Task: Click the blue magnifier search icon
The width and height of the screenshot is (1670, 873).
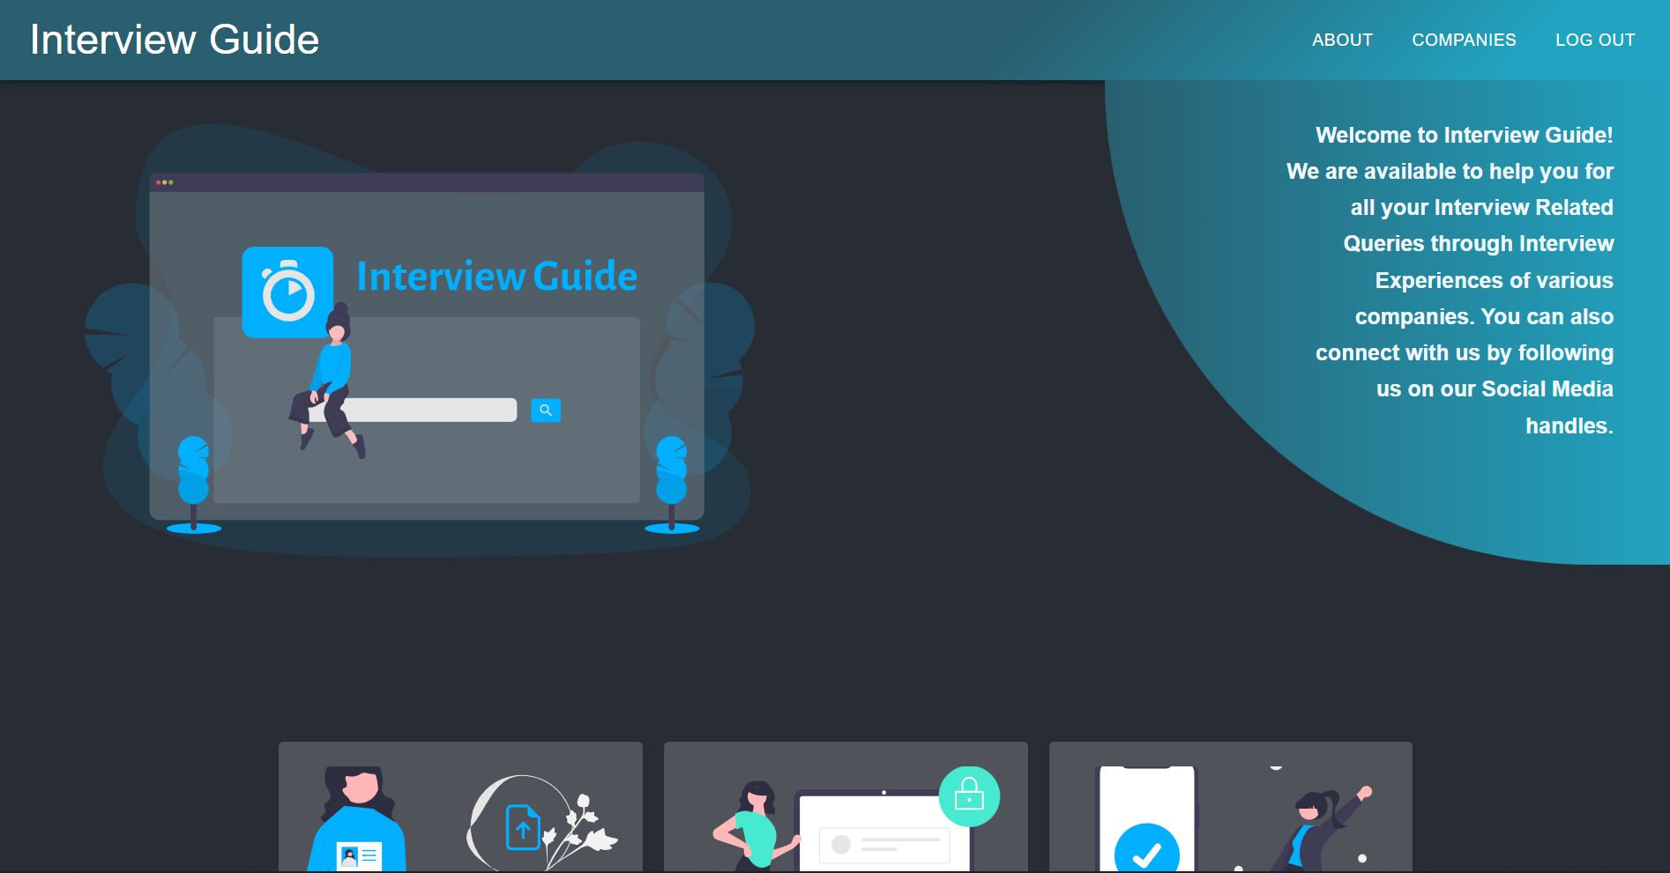Action: [546, 410]
